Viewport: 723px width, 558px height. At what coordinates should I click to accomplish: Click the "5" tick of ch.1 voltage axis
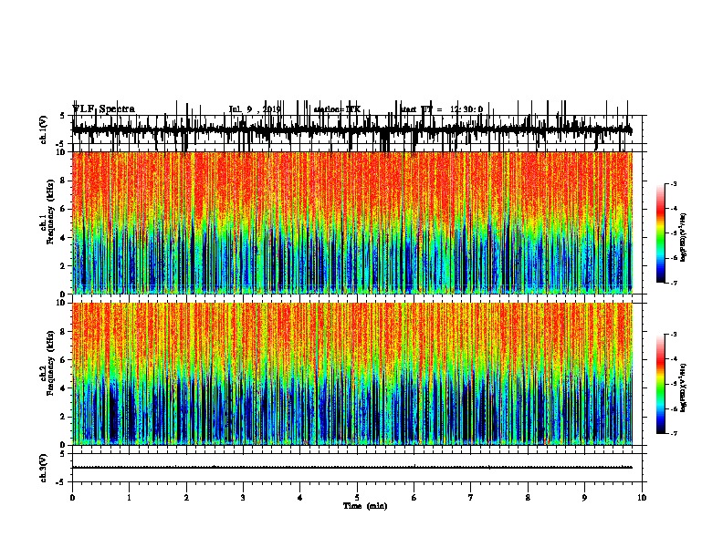click(63, 116)
